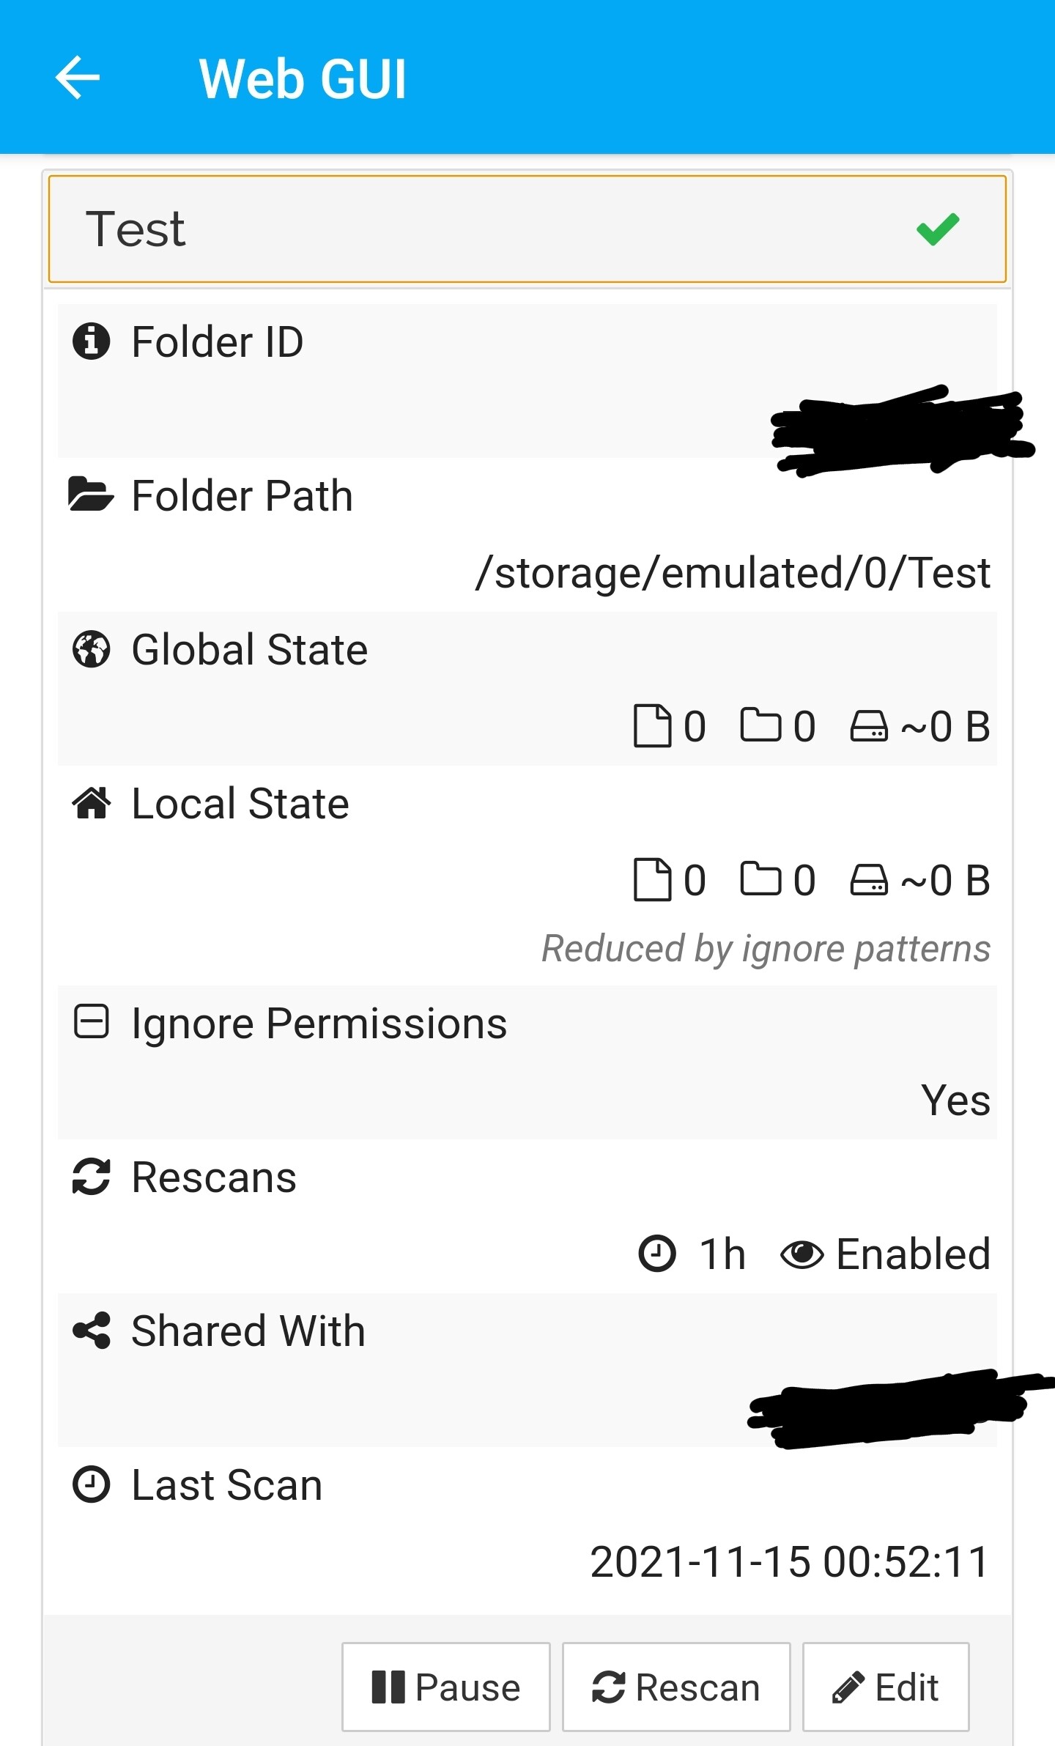Pause the Test folder
1055x1746 pixels.
(445, 1687)
